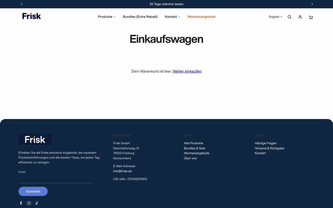Open Versand & Rückgabe footer link
Screen dimensions: 333x208
tap(269, 148)
